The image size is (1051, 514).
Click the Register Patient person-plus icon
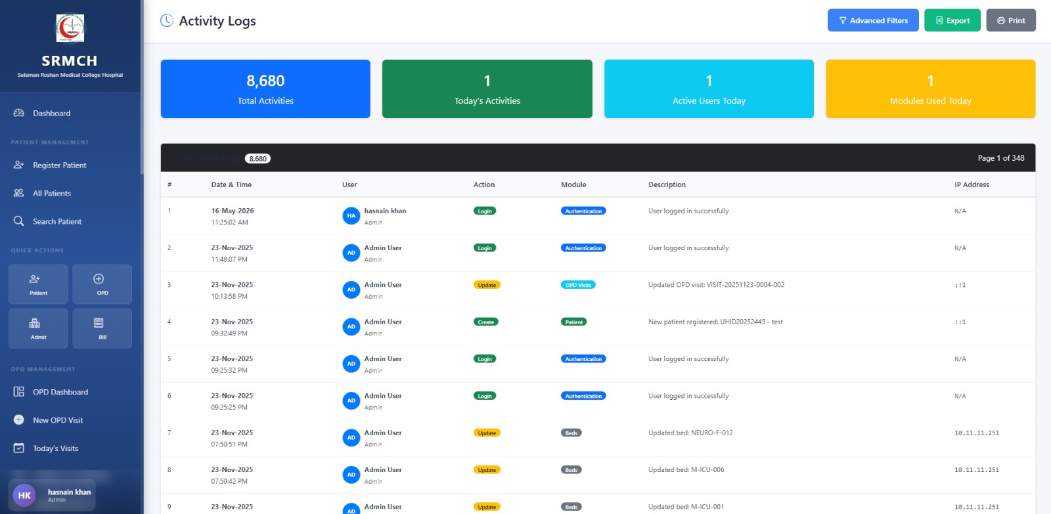point(19,165)
